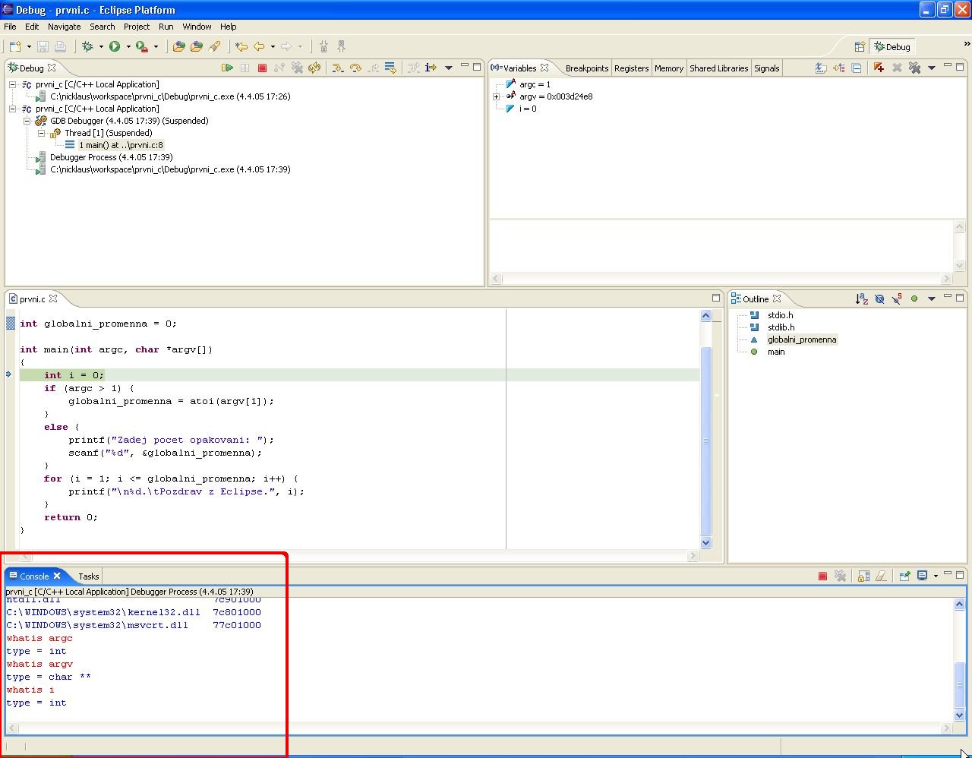Sort the Outline view alphabetically

pos(861,298)
